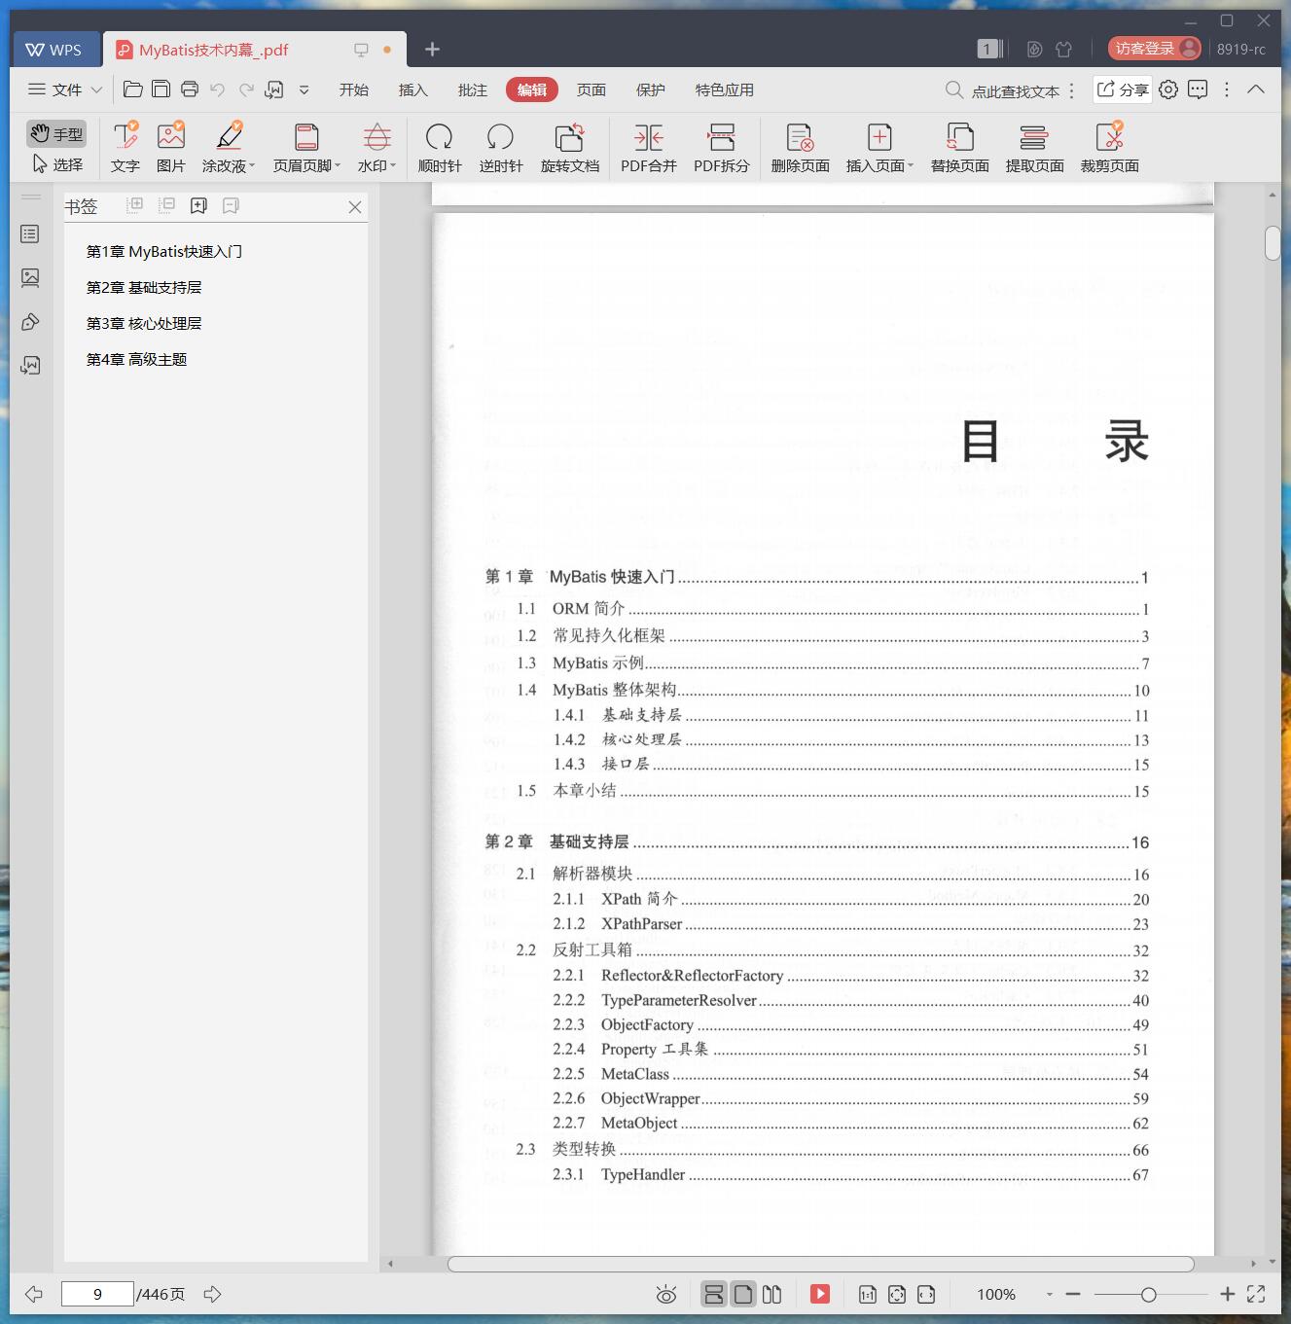Select two-page view mode
This screenshot has height=1324, width=1291.
tap(771, 1294)
